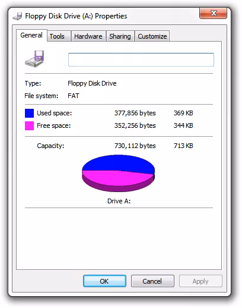Image resolution: width=242 pixels, height=308 pixels.
Task: Click the Used space 377,856 bytes value
Action: [135, 113]
